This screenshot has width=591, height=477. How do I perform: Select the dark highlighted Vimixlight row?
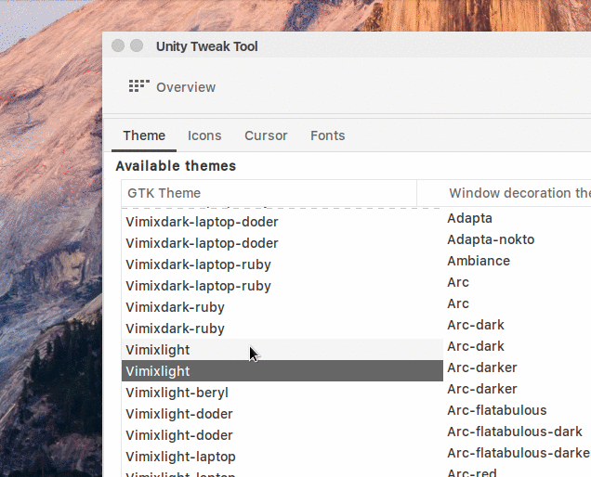[282, 371]
